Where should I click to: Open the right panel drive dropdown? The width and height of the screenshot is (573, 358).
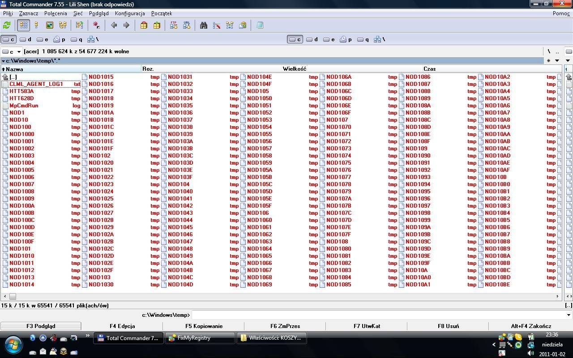click(x=569, y=51)
